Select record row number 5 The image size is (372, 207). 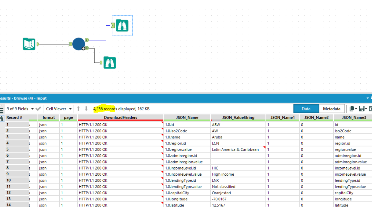pyautogui.click(x=17, y=149)
